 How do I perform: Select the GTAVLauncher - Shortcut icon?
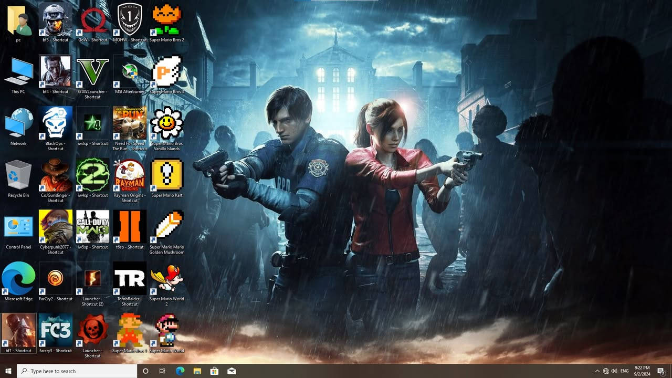[93, 71]
